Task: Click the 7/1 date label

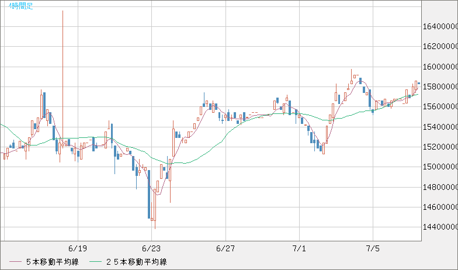Action: [x=299, y=249]
